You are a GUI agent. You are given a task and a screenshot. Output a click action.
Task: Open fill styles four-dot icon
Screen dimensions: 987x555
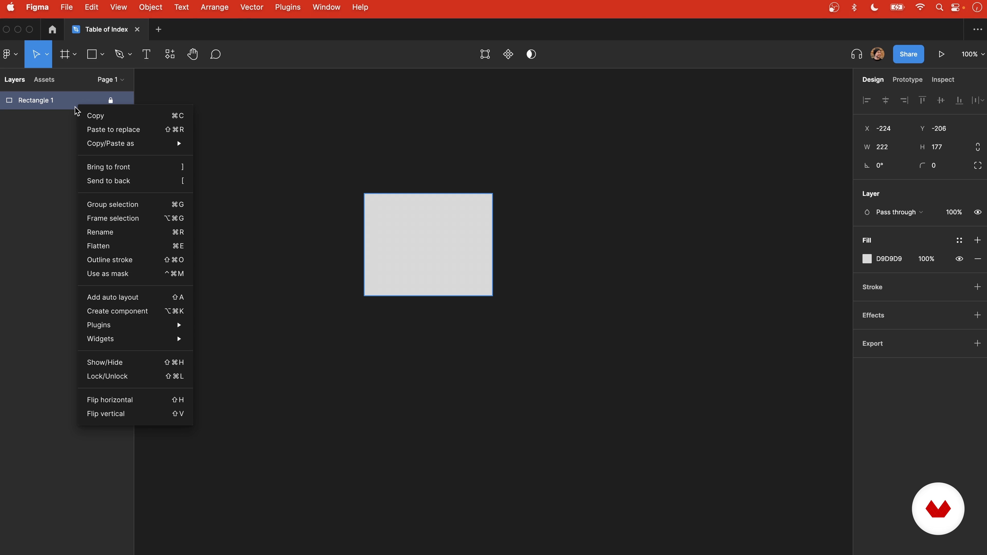click(959, 240)
